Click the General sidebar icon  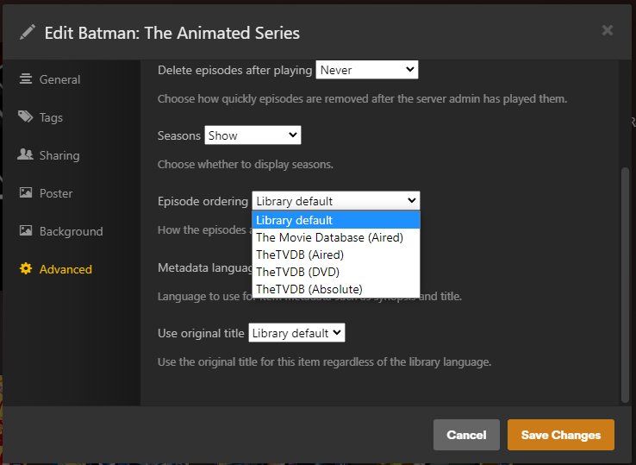26,79
